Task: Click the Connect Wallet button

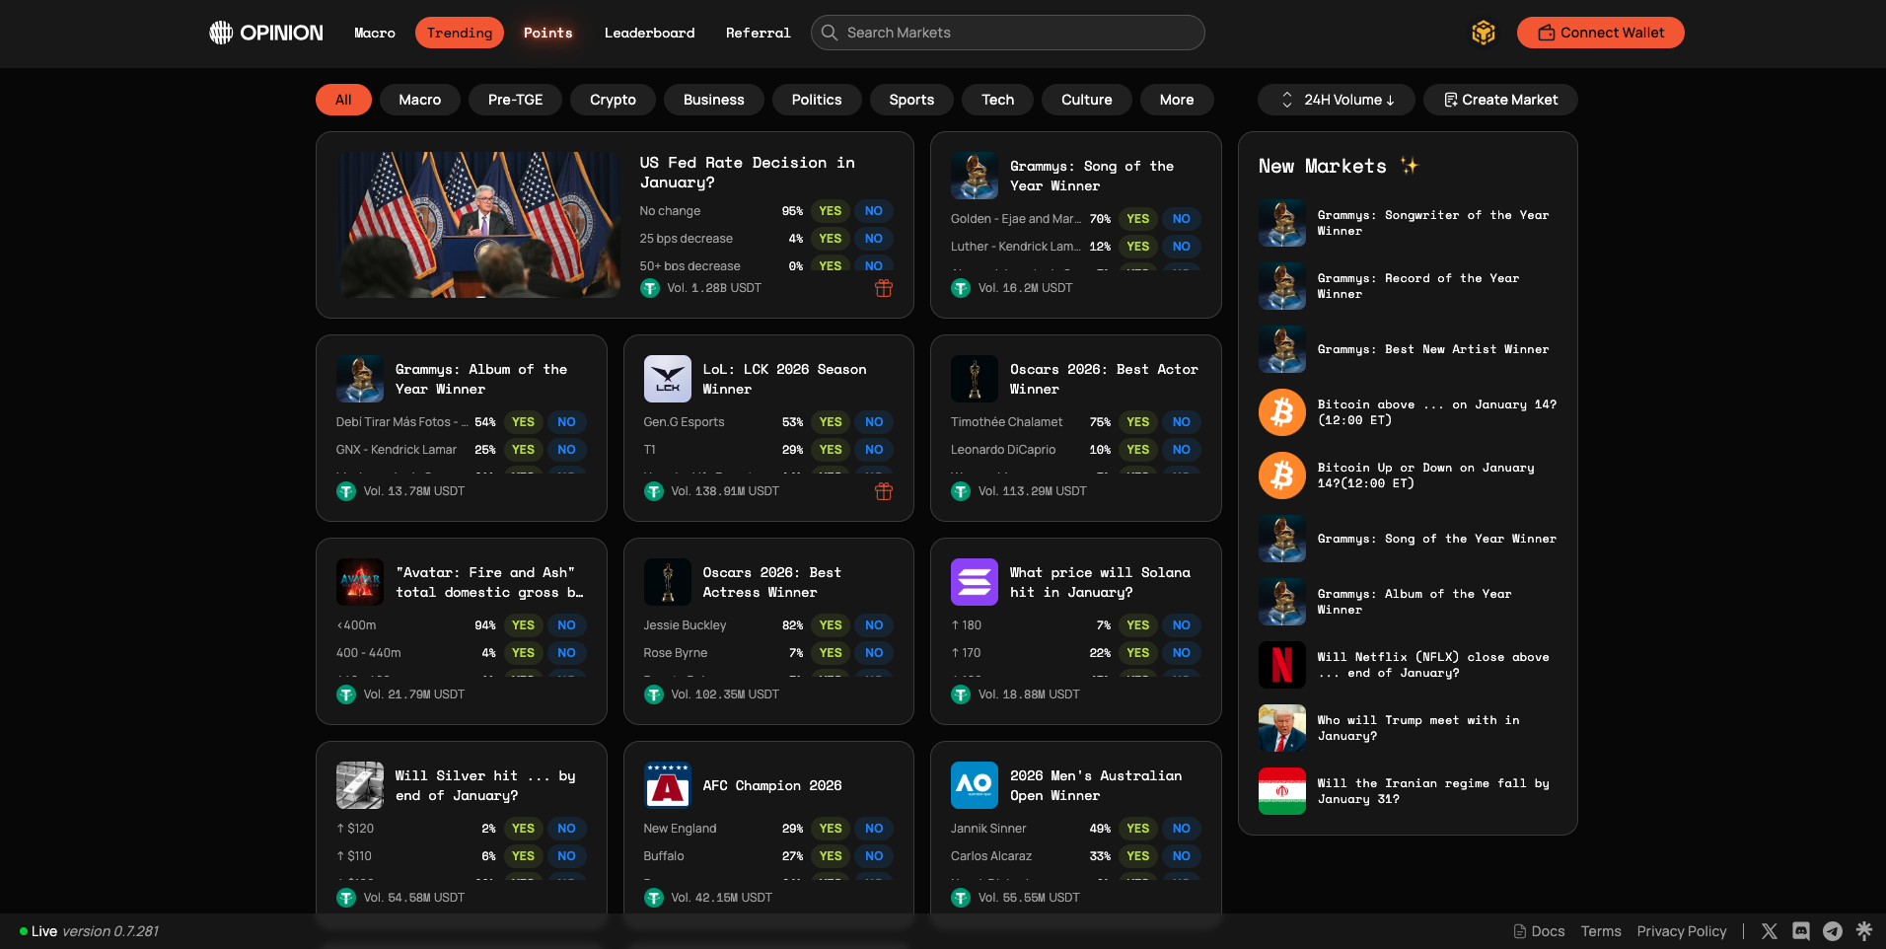Action: 1601,33
